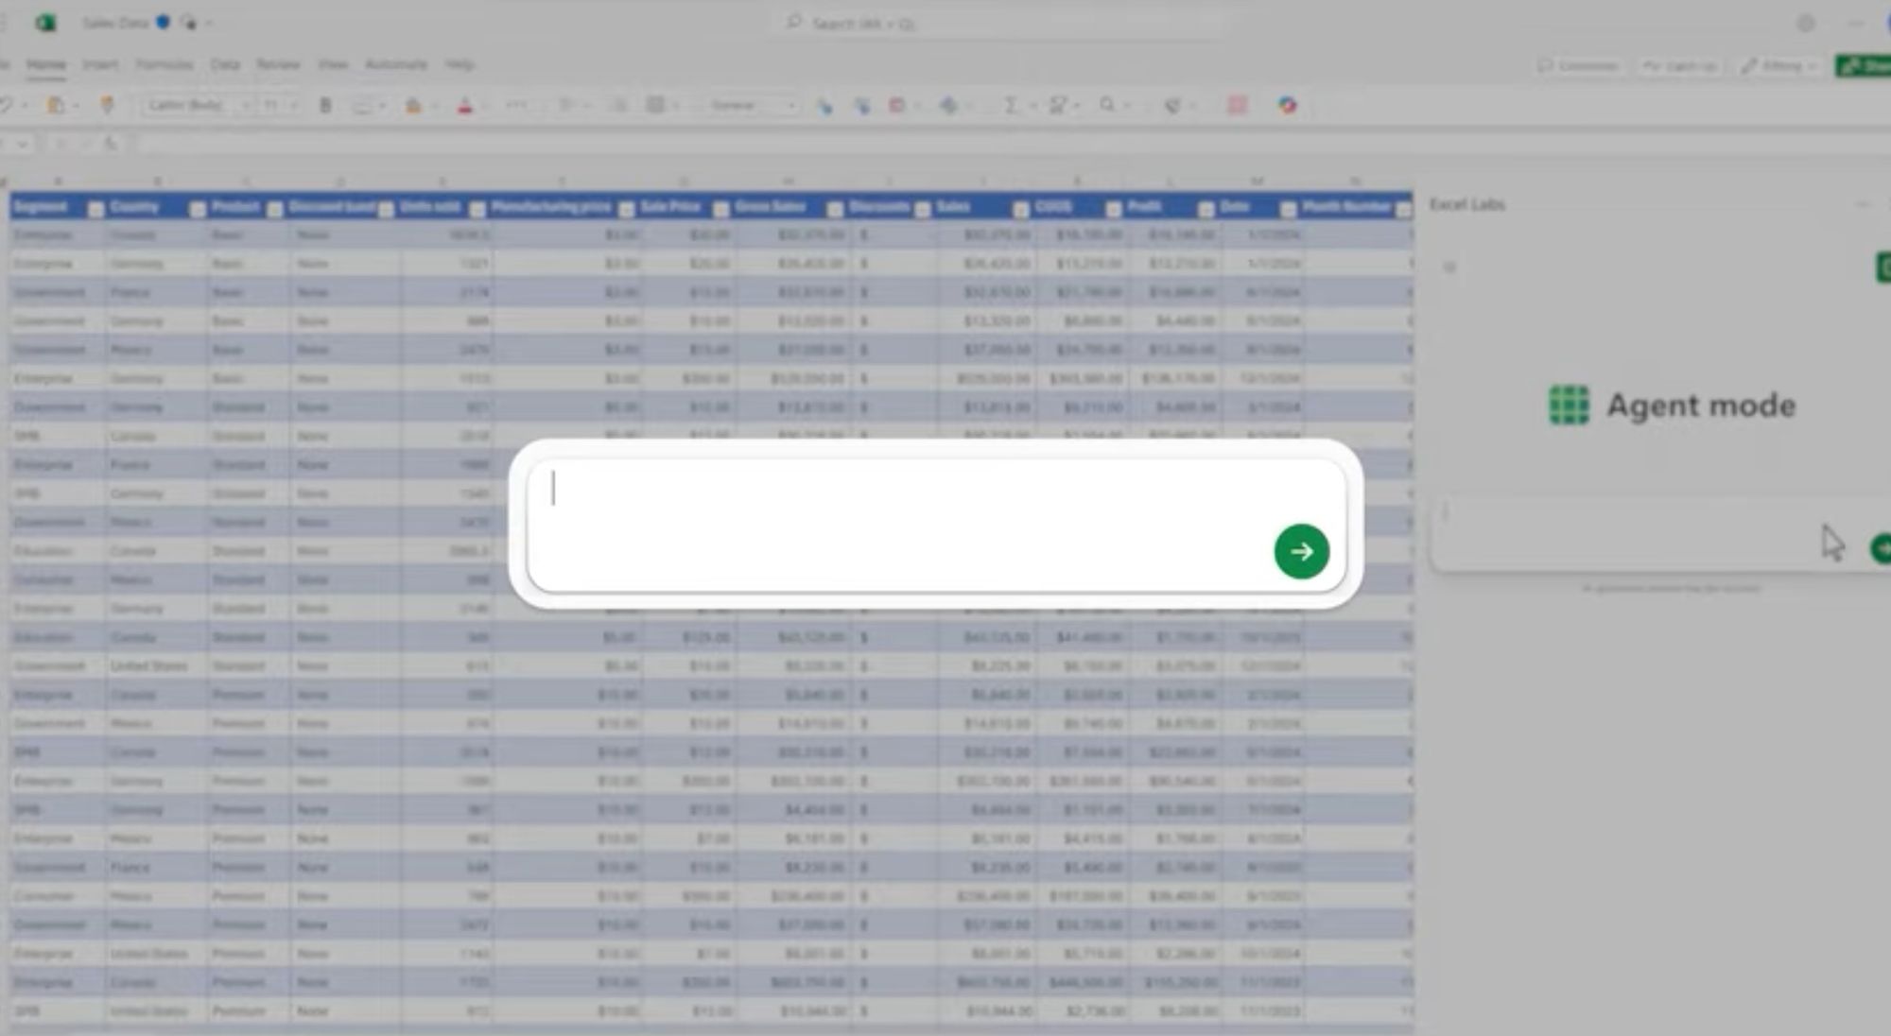The width and height of the screenshot is (1891, 1036).
Task: Click the AutoSum sigma icon
Action: click(1010, 105)
